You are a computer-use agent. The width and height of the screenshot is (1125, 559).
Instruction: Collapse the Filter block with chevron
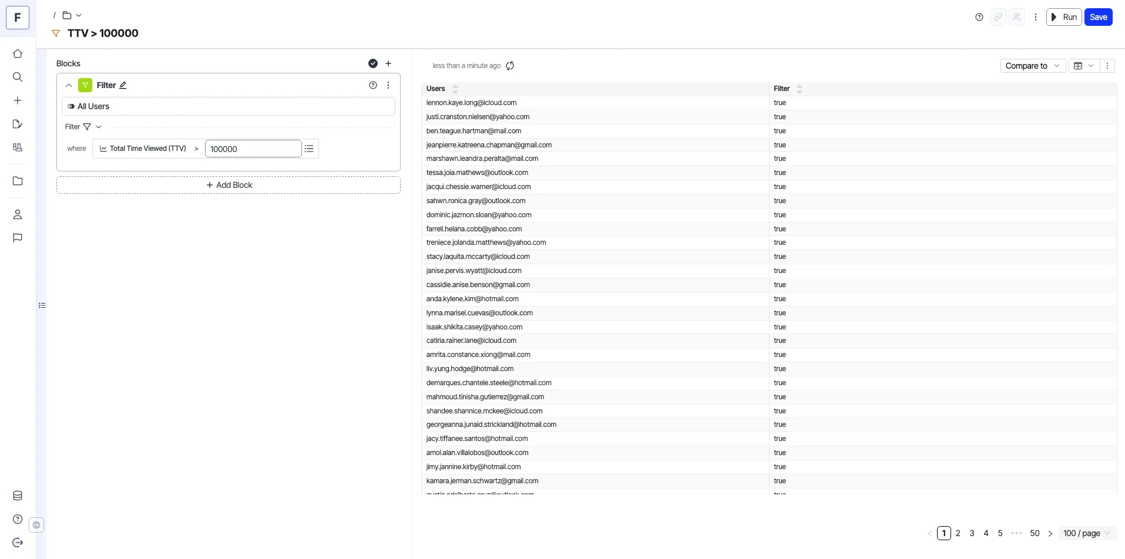tap(69, 85)
